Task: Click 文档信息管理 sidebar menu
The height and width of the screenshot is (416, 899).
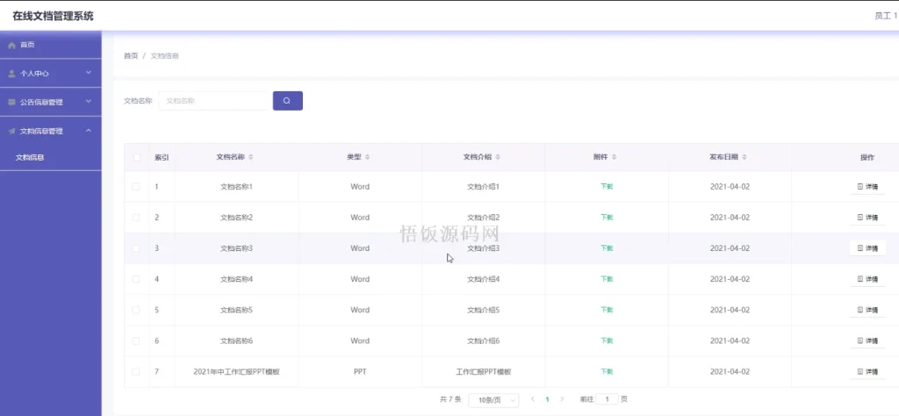Action: pyautogui.click(x=50, y=132)
